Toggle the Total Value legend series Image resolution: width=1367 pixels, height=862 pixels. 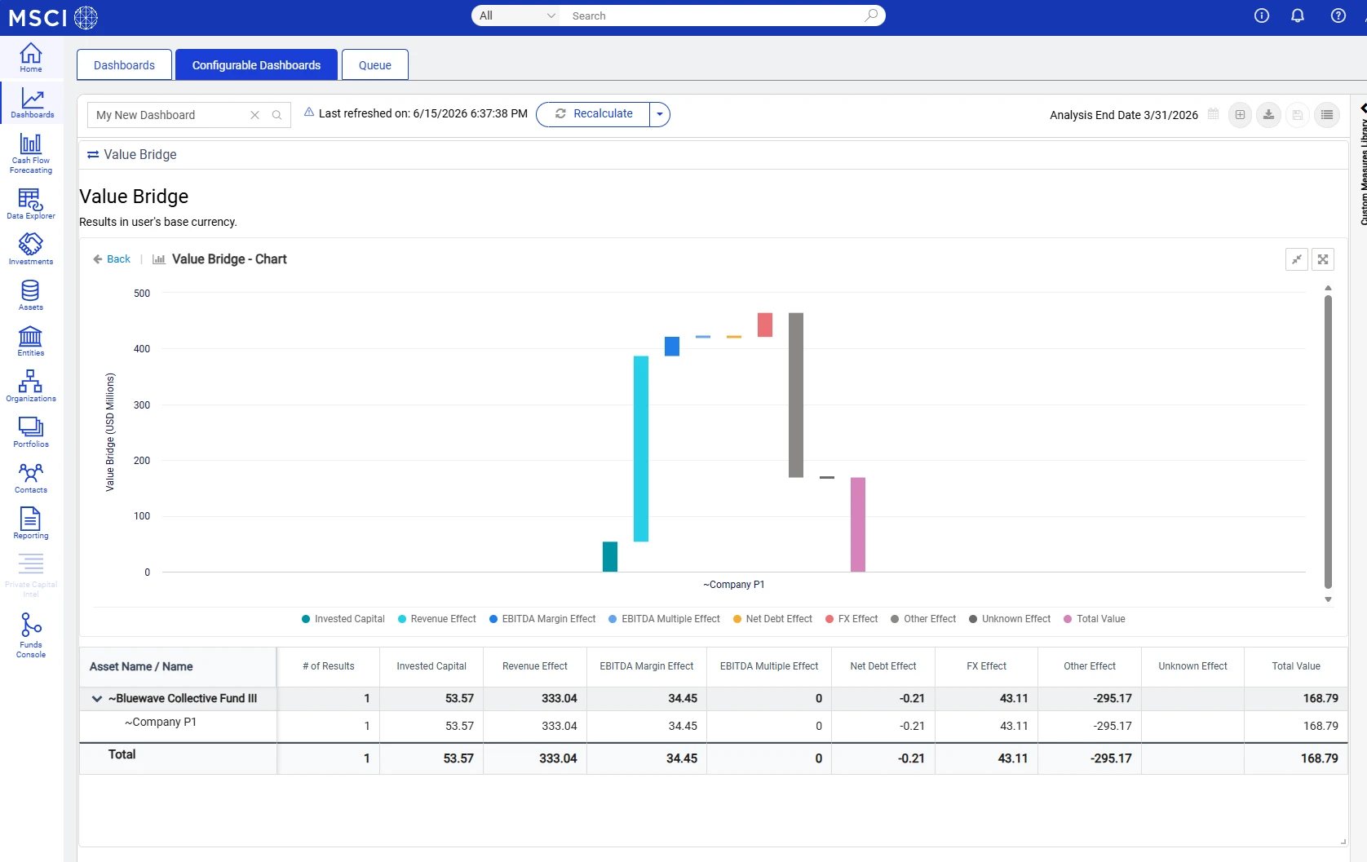click(x=1095, y=619)
